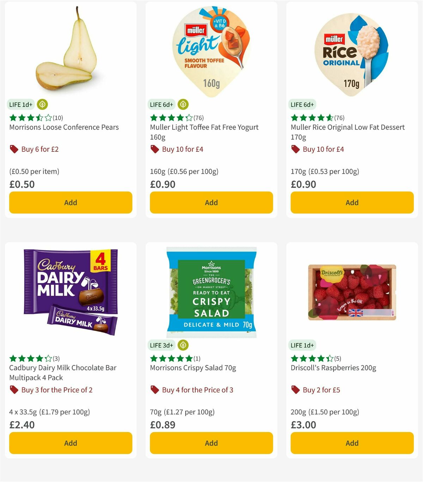Add Morrisons Crispy Salad 70g to basket
423x482 pixels.
click(x=211, y=443)
